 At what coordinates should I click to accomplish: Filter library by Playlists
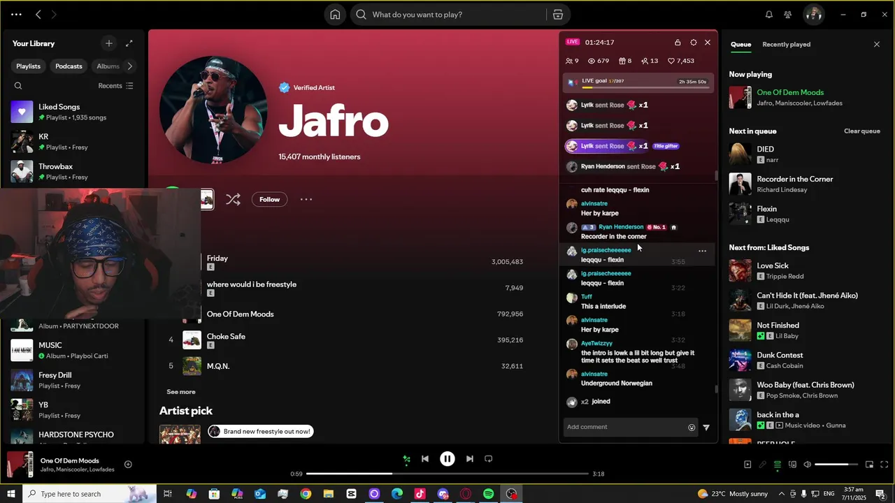[x=29, y=66]
